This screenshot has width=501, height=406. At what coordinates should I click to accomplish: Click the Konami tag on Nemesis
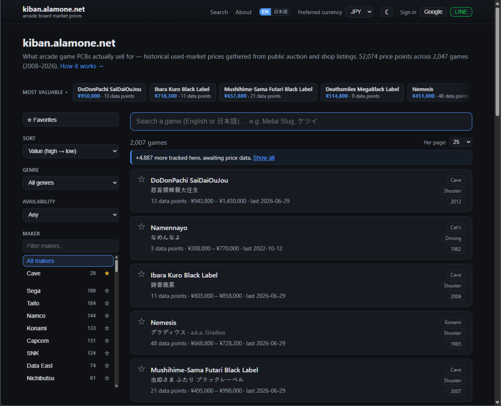(453, 322)
